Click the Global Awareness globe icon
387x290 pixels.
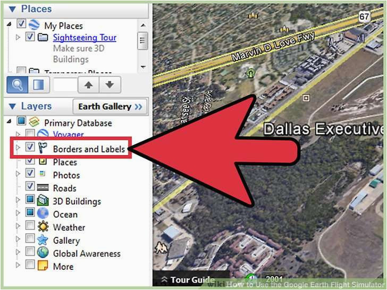point(43,252)
